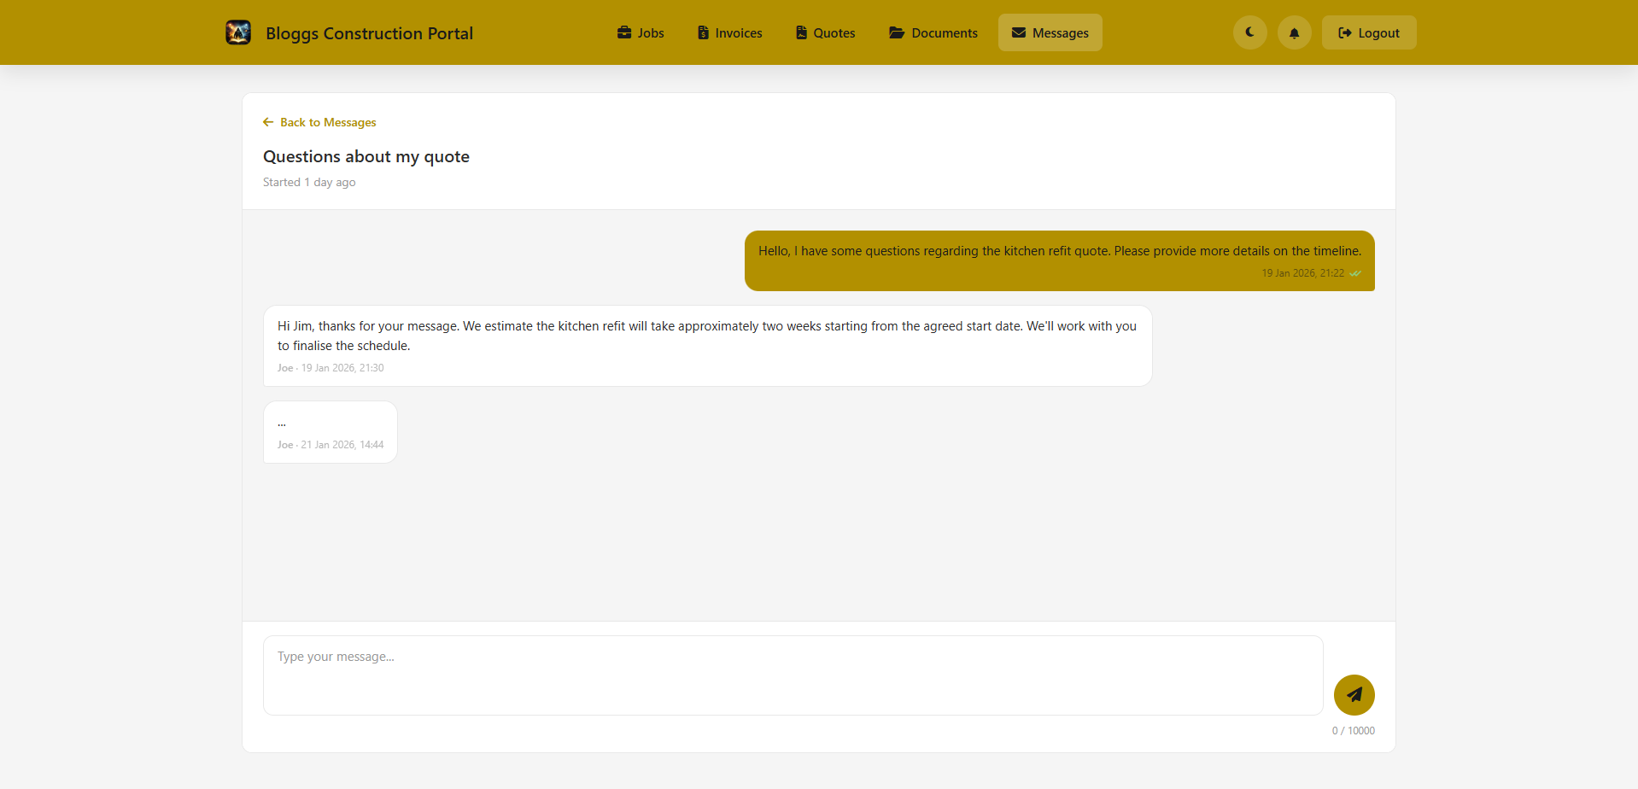The height and width of the screenshot is (789, 1638).
Task: Click the back arrow beside Back to Messages
Action: [x=267, y=122]
